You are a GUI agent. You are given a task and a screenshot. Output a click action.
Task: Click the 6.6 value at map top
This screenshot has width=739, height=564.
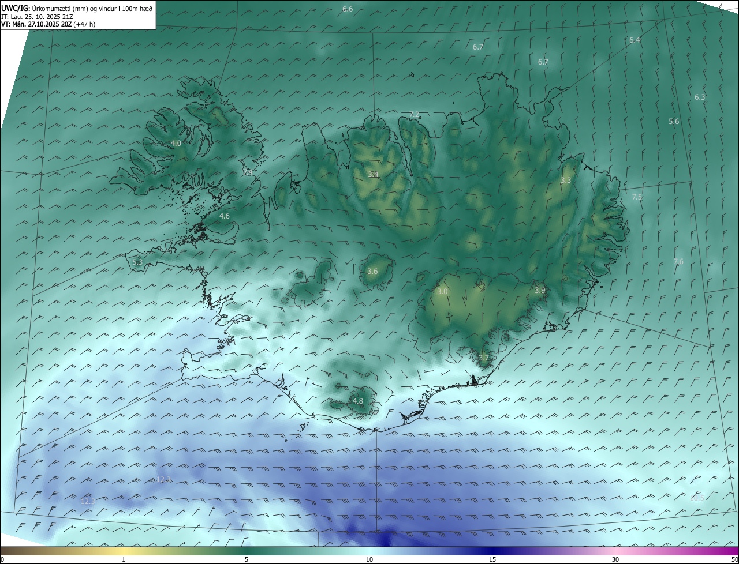348,9
